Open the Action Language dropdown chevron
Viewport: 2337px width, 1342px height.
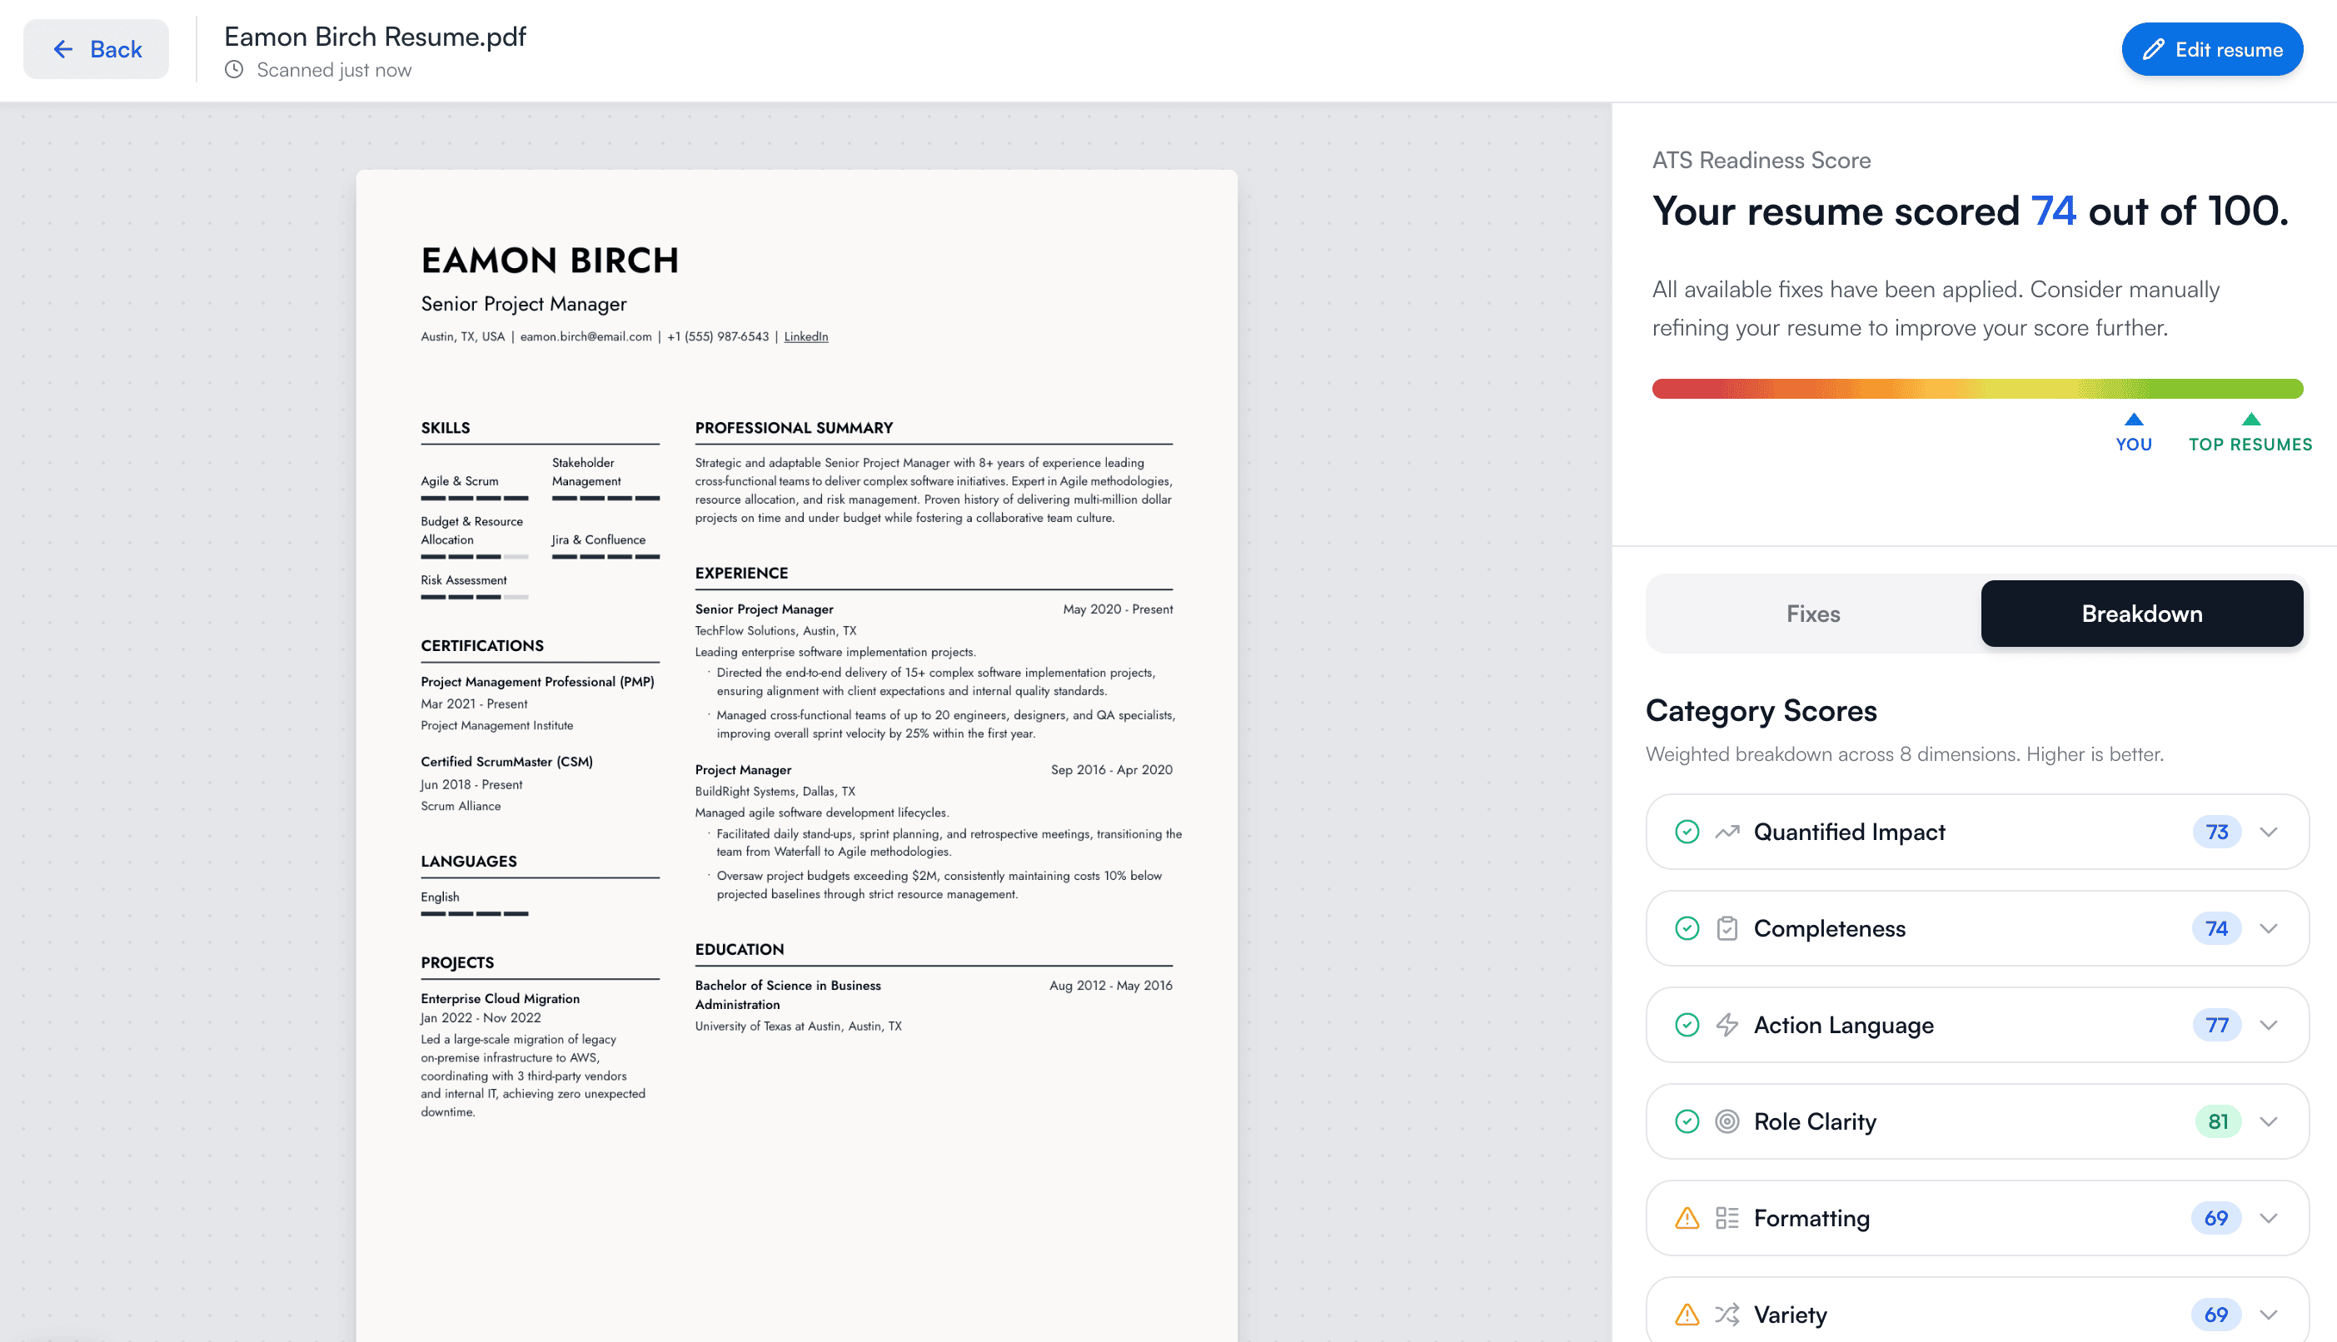point(2269,1025)
